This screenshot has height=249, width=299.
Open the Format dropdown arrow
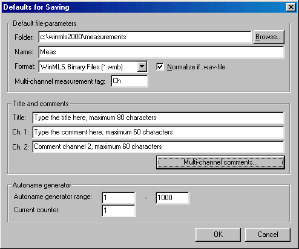point(142,66)
